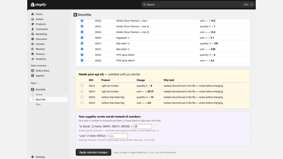Uncheck 00522 Winter Glove Size L cost row
283x159 pixels.
click(82, 21)
